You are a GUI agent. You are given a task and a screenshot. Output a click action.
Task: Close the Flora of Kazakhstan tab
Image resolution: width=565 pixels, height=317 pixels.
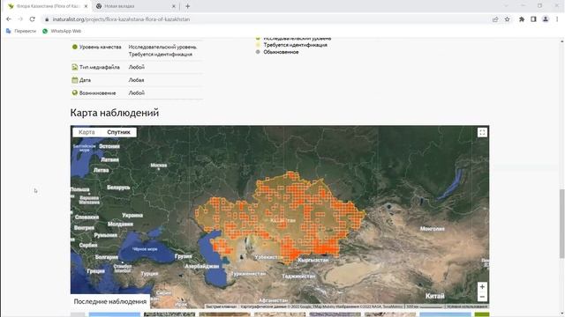click(x=86, y=6)
